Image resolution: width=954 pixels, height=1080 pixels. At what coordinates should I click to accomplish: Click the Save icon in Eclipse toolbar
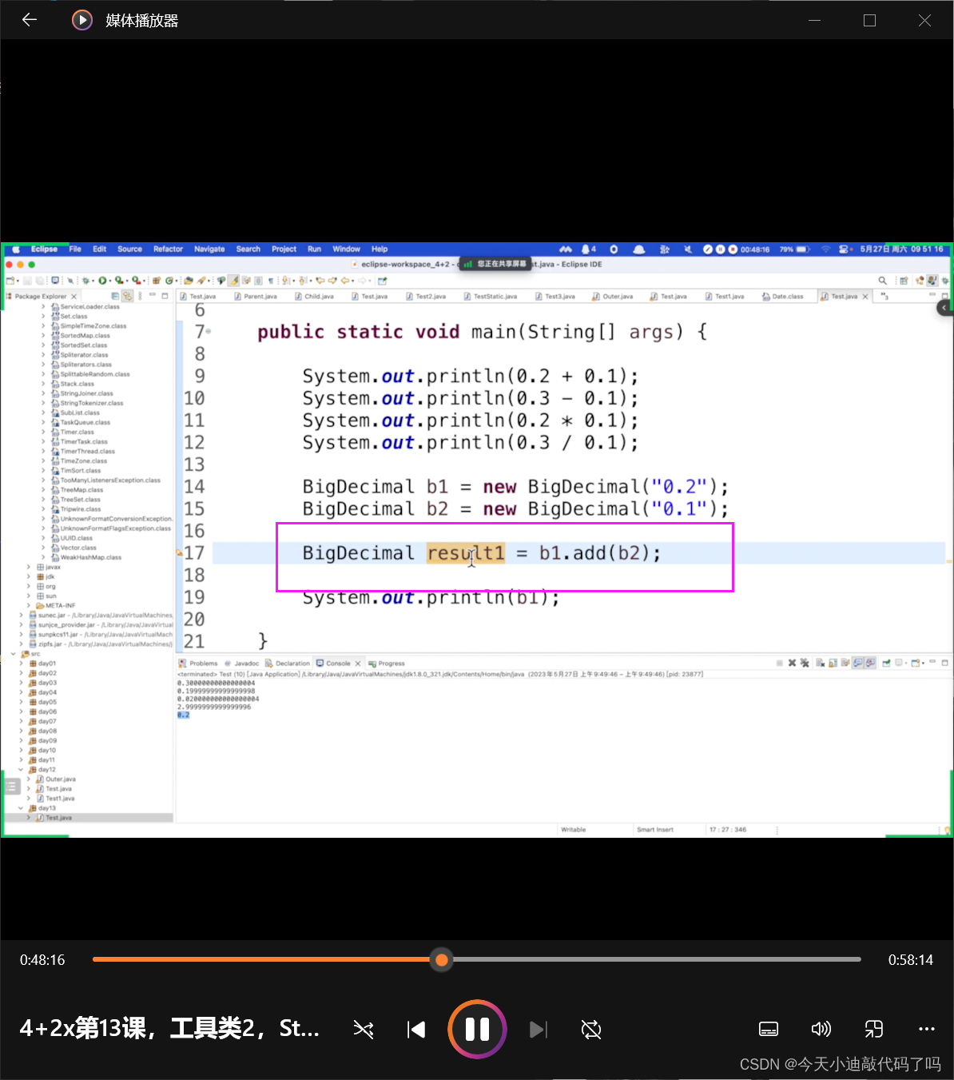coord(26,280)
